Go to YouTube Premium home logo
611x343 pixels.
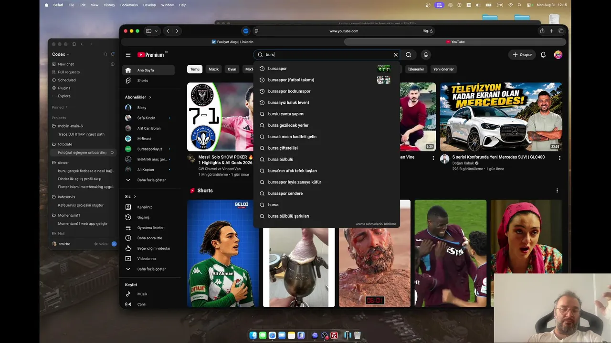151,55
